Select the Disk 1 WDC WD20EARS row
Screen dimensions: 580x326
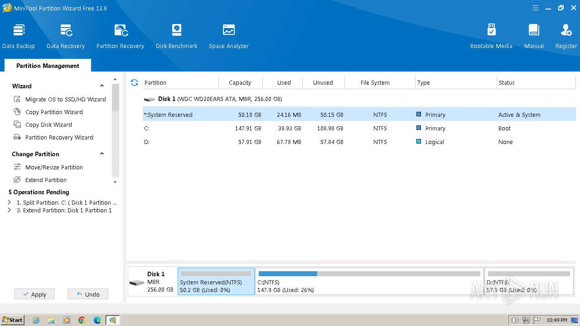pyautogui.click(x=359, y=99)
